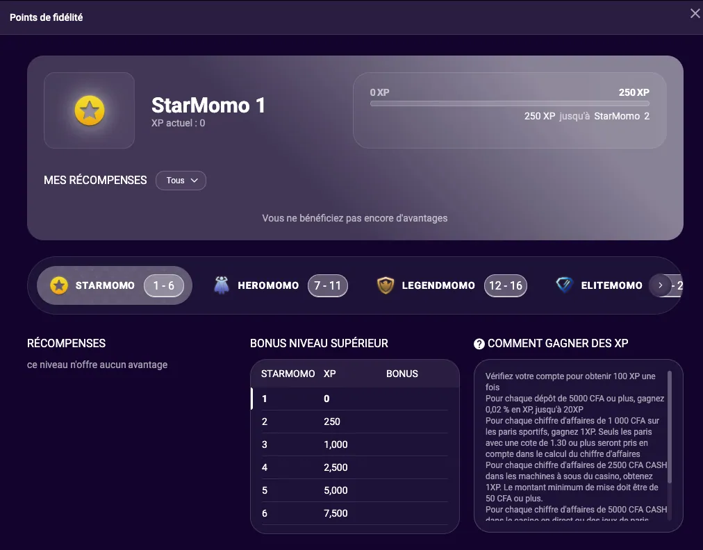Select level 4 row with 2,500 XP
Screen dimensions: 703x550
click(355, 467)
